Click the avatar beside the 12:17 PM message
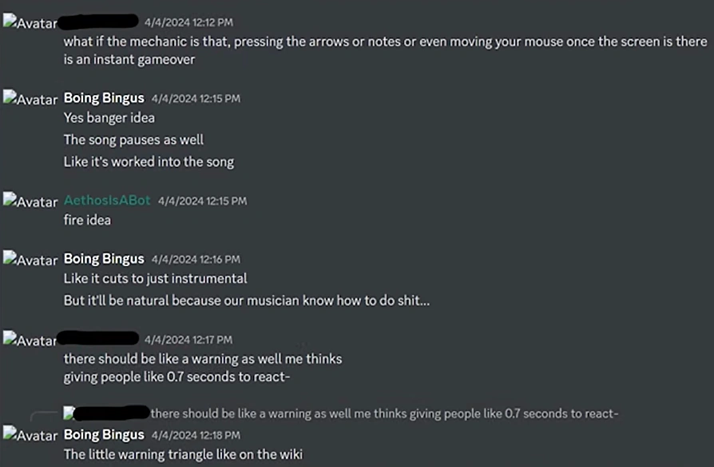Image resolution: width=714 pixels, height=467 pixels. click(x=30, y=341)
